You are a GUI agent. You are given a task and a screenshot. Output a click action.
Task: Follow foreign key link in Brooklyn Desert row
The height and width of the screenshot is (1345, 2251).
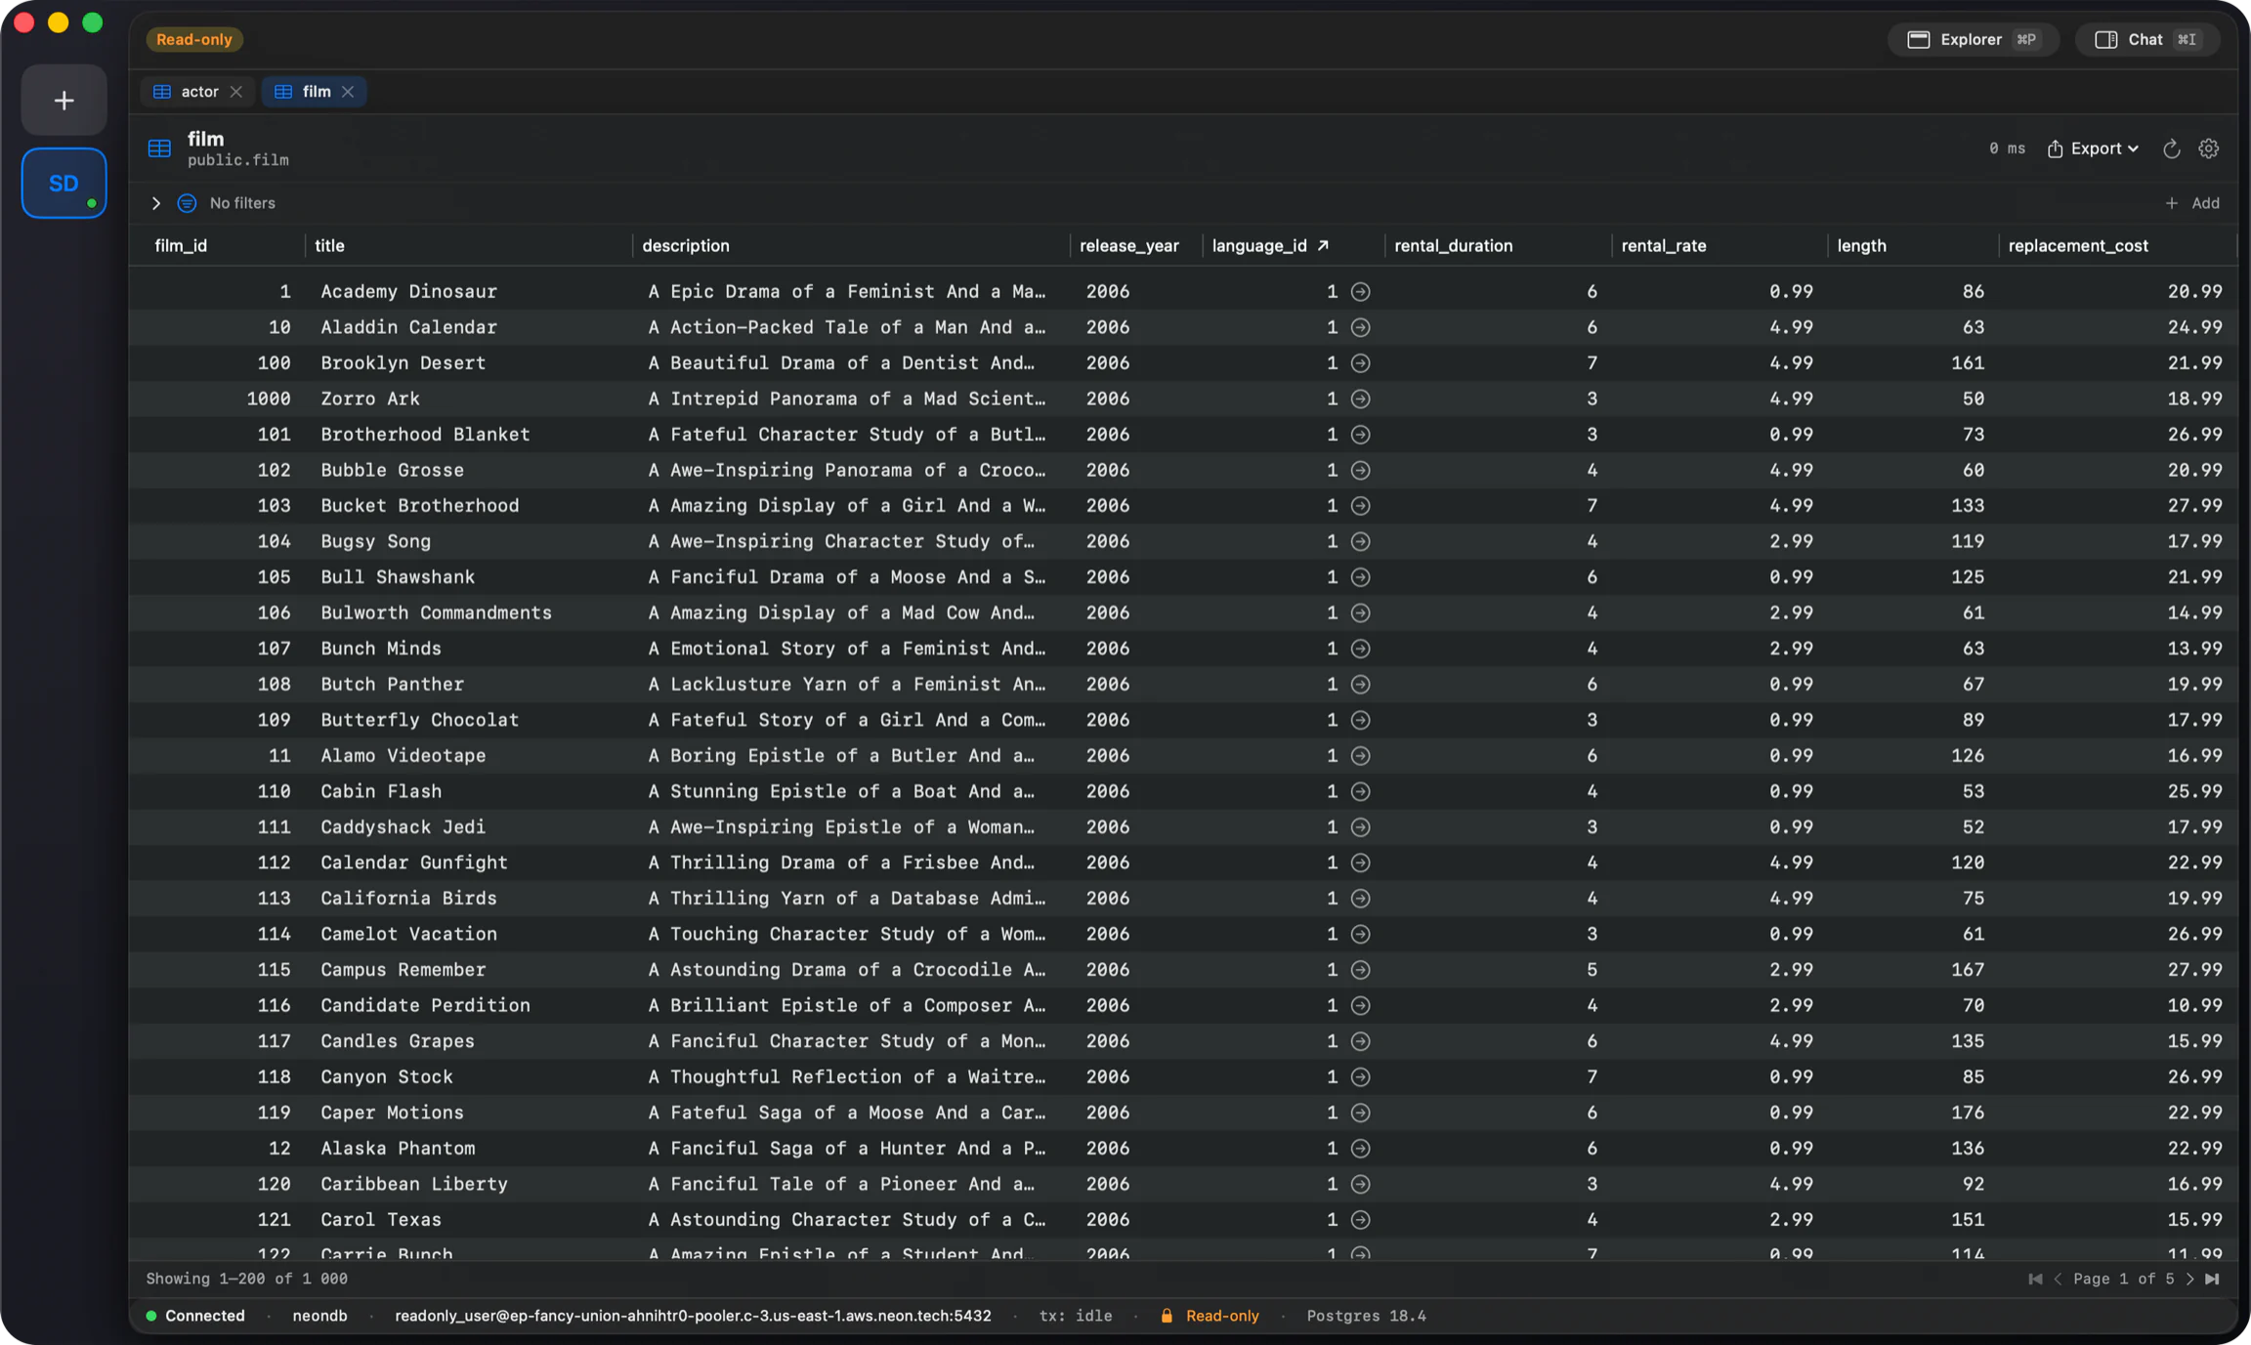tap(1360, 363)
